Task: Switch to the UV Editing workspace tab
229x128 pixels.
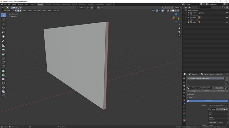Action: click(56, 5)
